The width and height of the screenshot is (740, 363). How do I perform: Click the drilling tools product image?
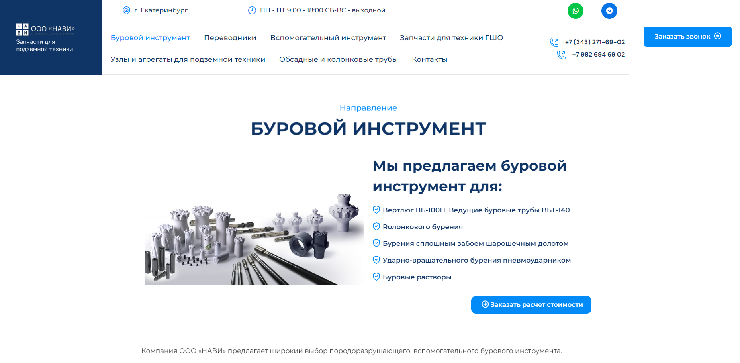[x=254, y=239]
